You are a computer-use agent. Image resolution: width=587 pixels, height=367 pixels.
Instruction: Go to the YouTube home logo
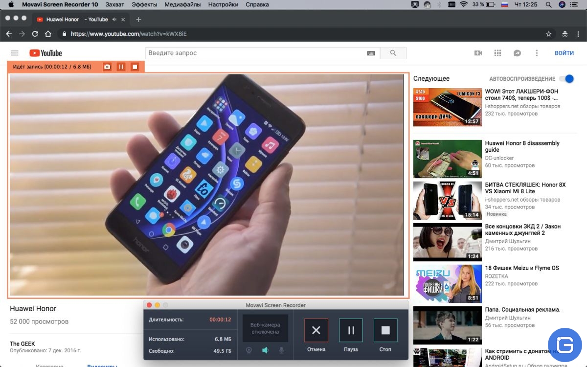(x=45, y=53)
